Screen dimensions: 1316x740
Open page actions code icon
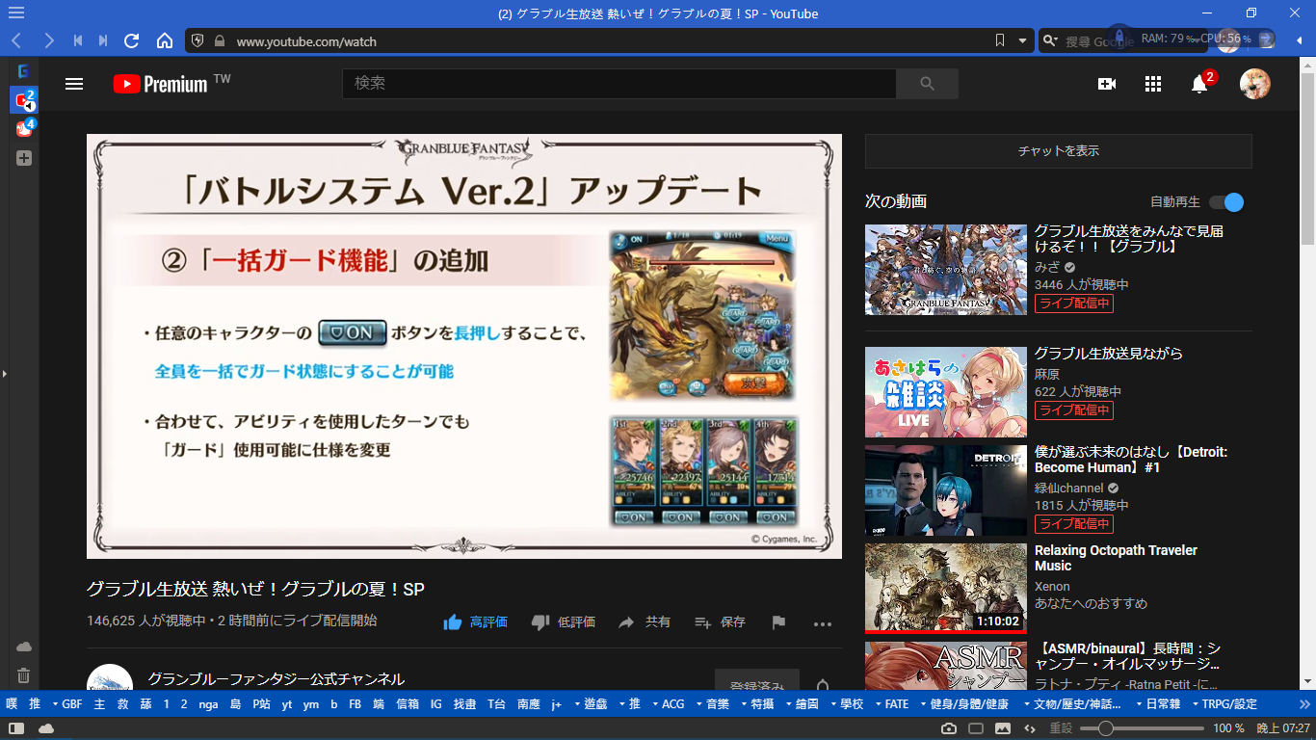(x=1030, y=728)
